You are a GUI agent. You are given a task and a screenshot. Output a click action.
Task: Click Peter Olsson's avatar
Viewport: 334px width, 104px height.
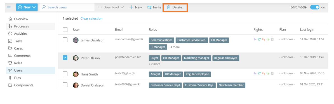click(x=76, y=58)
